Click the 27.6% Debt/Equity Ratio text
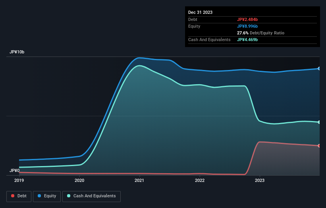Image resolution: width=326 pixels, height=208 pixels. [260, 33]
